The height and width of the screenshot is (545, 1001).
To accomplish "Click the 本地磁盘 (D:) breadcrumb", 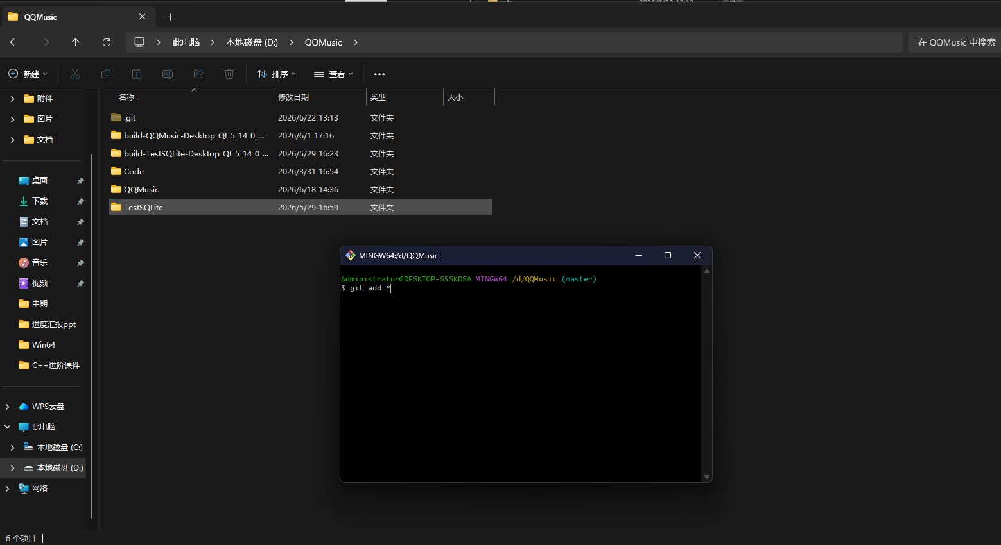I will [x=252, y=42].
